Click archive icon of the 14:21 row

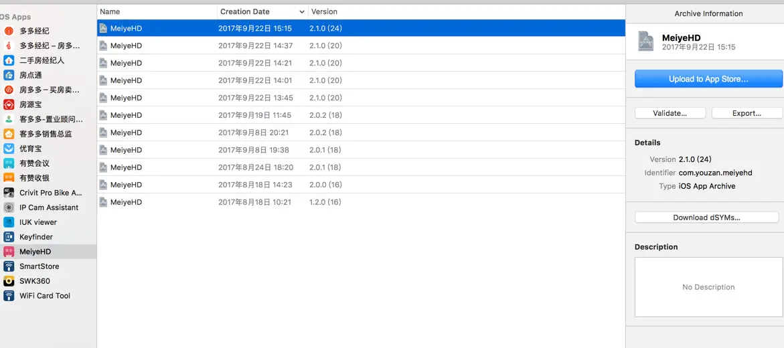[x=104, y=63]
